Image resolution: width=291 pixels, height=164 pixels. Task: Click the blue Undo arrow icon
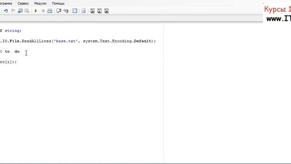tap(6, 11)
